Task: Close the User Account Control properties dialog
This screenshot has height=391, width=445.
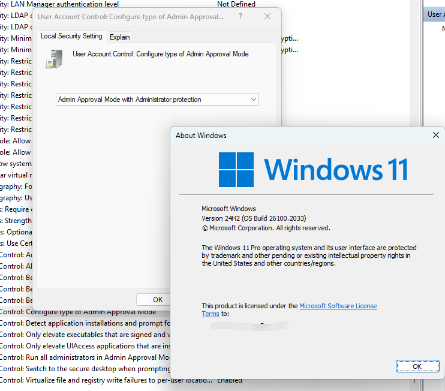Action: click(x=267, y=16)
